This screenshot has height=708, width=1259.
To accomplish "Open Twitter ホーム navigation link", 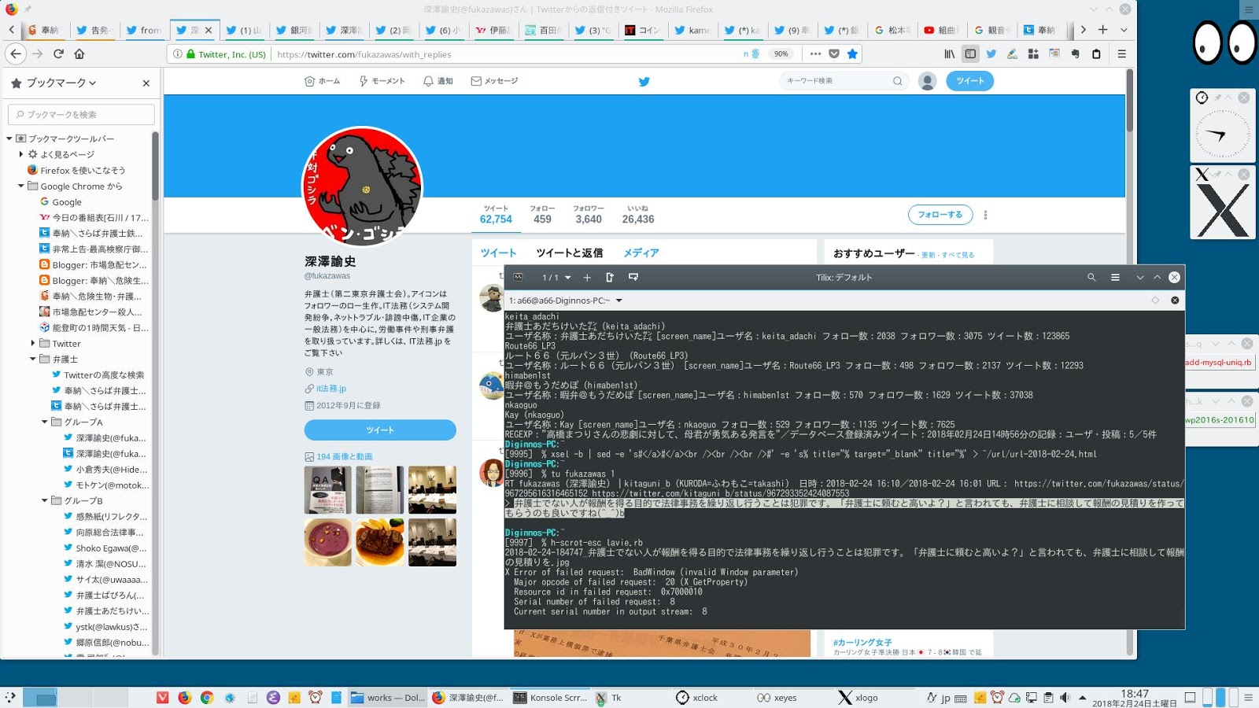I will pos(323,81).
